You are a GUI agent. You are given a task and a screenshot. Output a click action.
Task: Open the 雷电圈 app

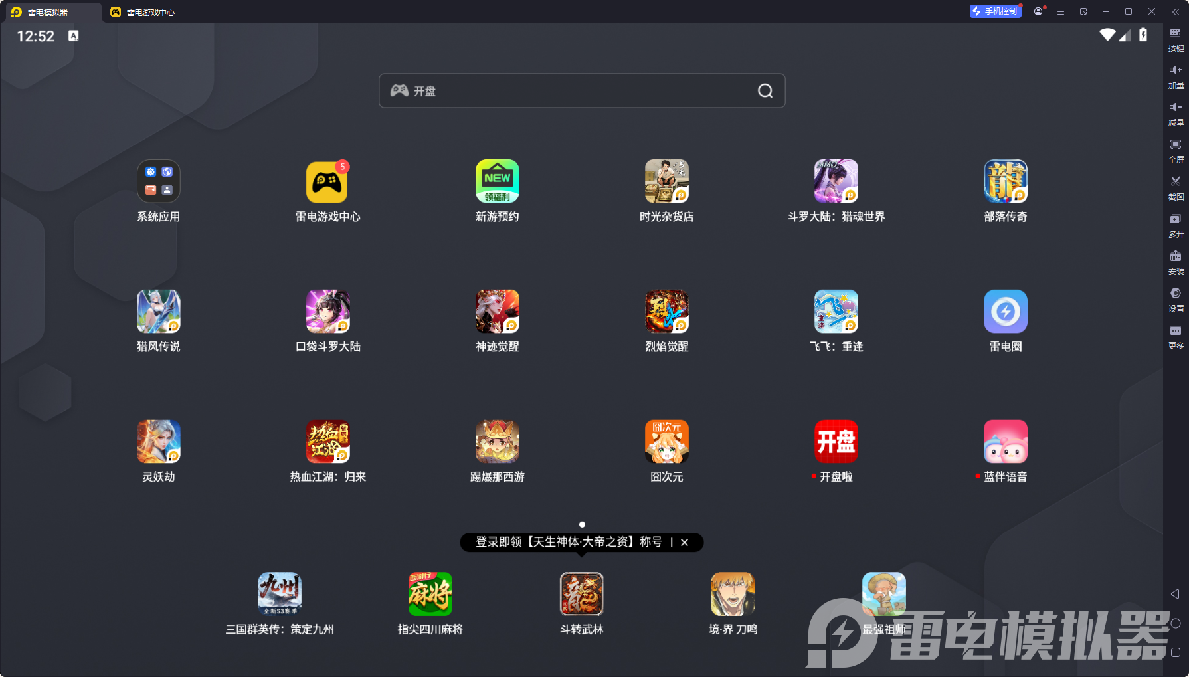(1005, 312)
